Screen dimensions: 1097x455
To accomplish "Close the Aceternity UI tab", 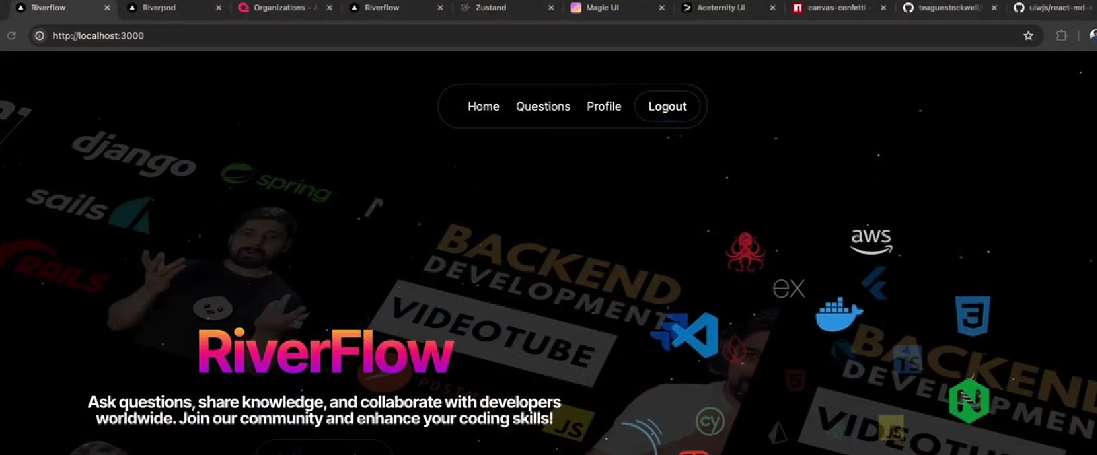I will point(772,8).
